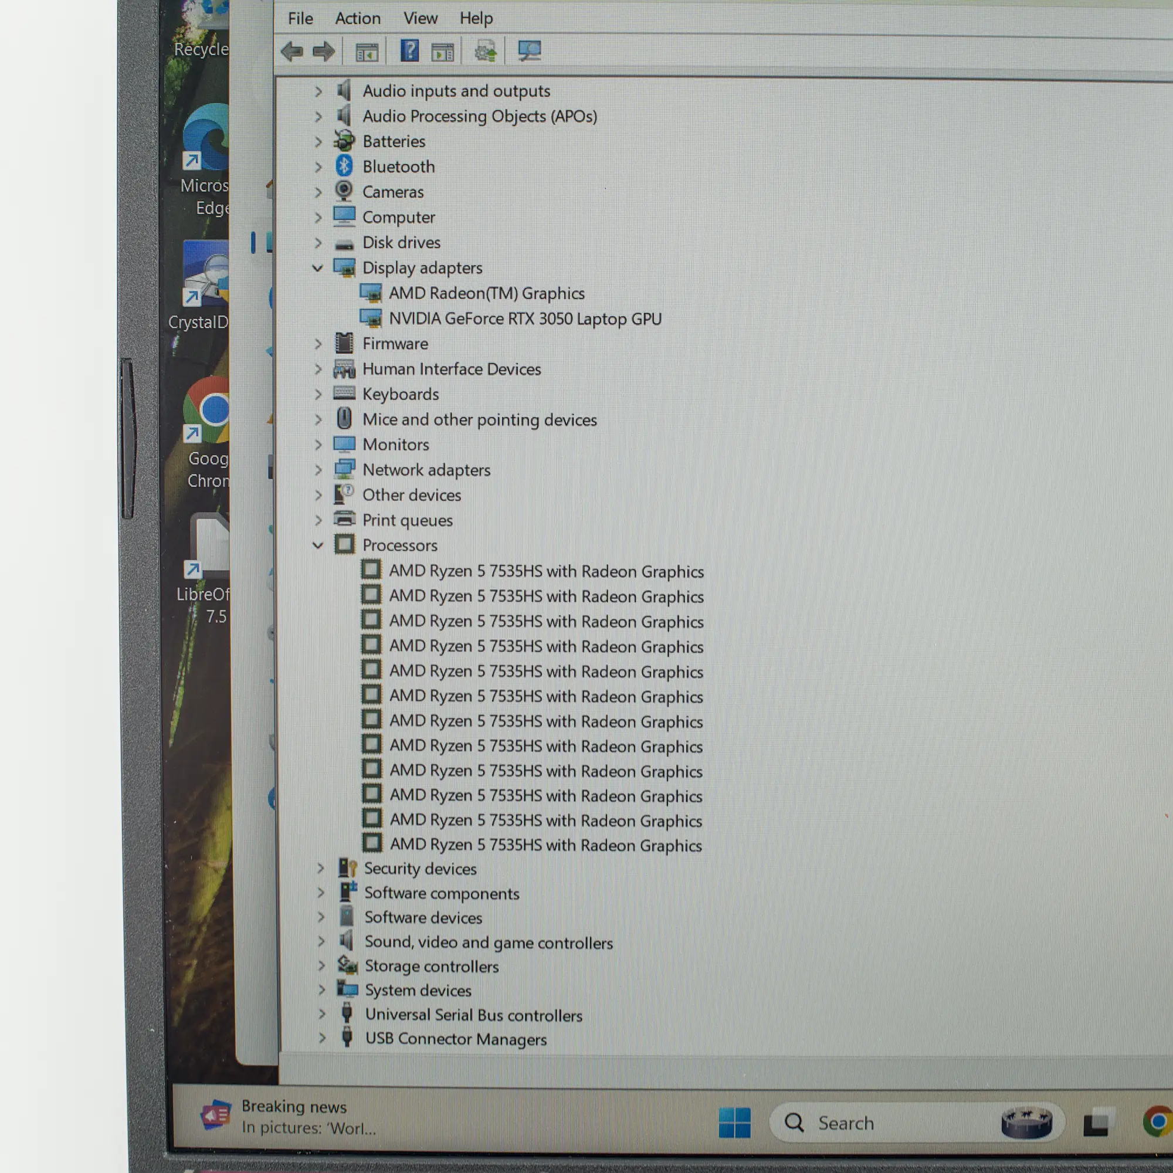Expand the Network adapters category
Viewport: 1173px width, 1173px height.
pos(318,470)
